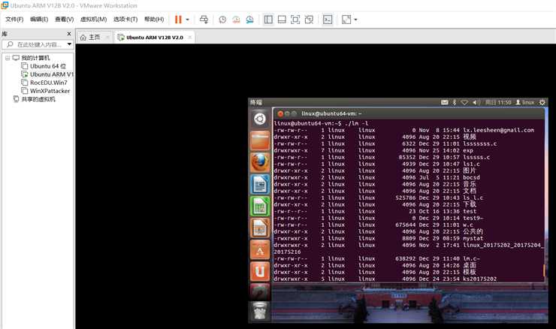Open the Trash icon in the launcher

(260, 312)
